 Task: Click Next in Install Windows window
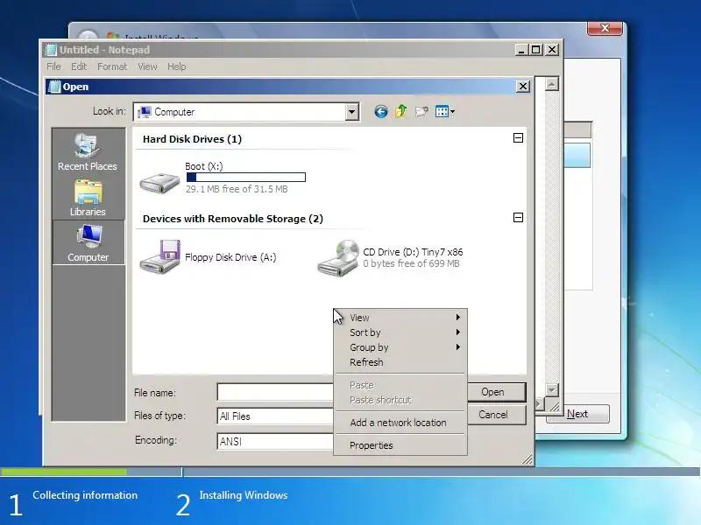pyautogui.click(x=577, y=414)
